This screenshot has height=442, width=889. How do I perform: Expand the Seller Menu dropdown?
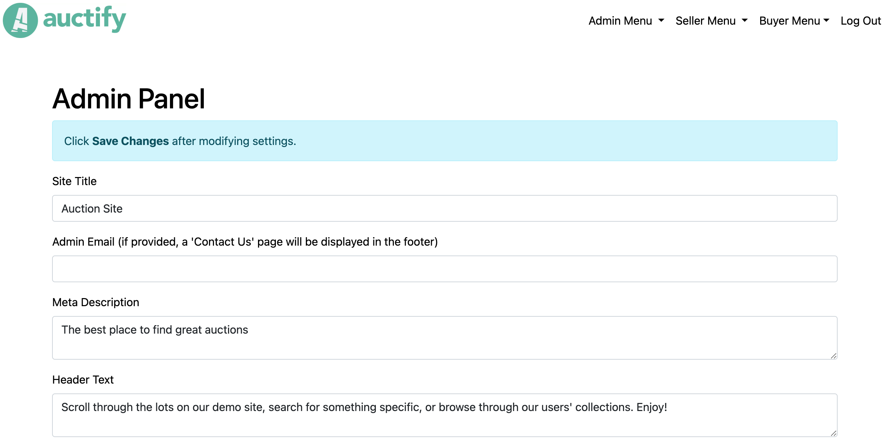[x=705, y=21]
